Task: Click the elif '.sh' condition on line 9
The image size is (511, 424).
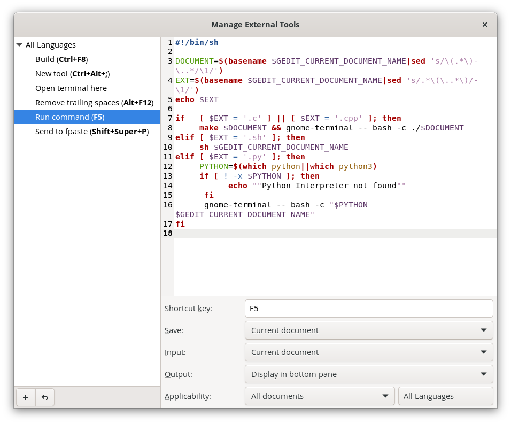Action: click(x=240, y=137)
